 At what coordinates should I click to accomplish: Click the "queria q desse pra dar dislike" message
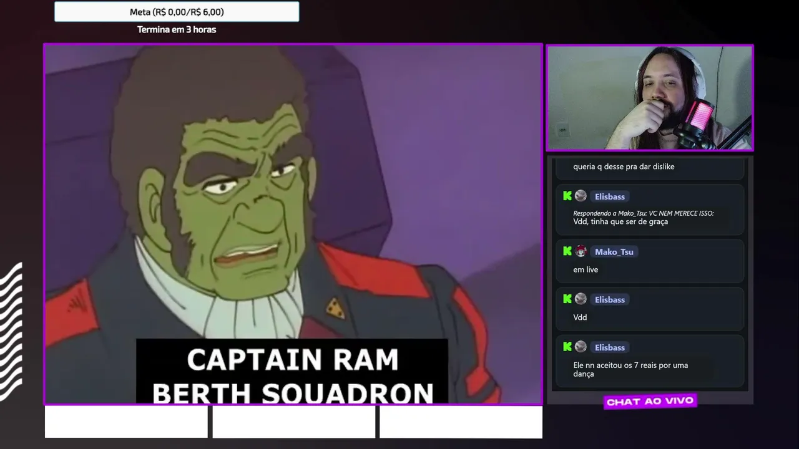click(624, 167)
